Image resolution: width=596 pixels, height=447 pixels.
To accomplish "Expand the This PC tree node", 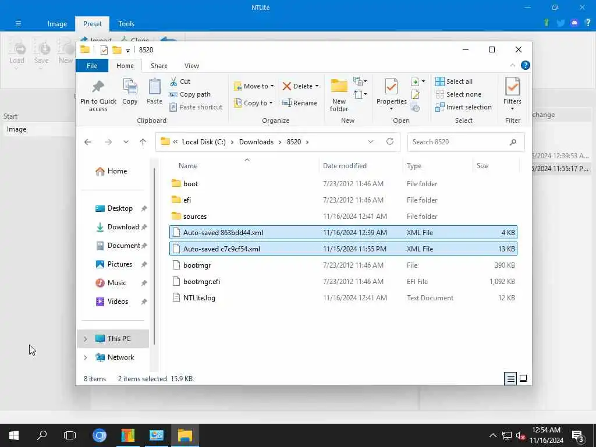I will [x=85, y=339].
